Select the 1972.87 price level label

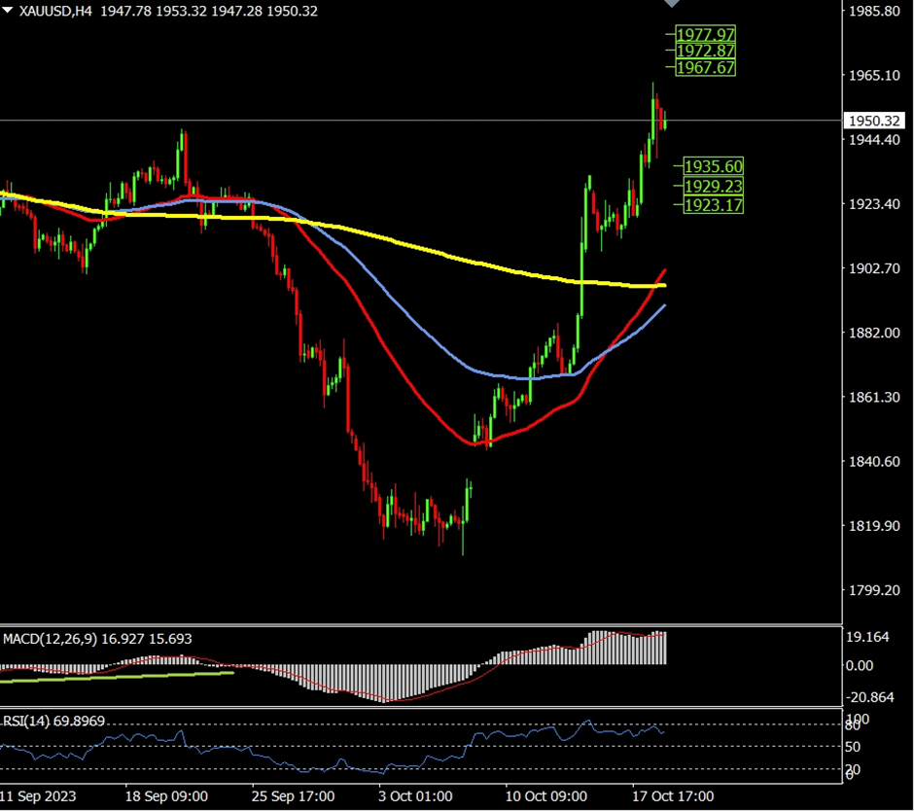click(706, 51)
